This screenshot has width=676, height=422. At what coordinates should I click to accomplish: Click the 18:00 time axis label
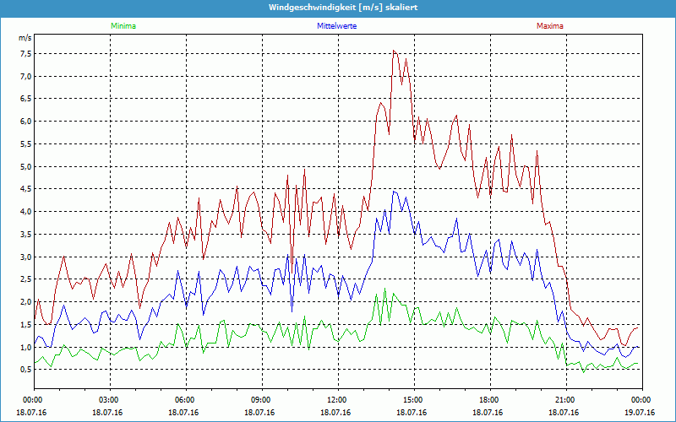point(490,400)
